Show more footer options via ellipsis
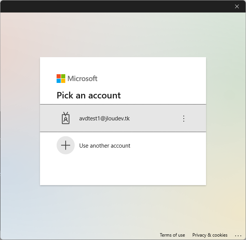Viewport: 246px width, 240px height. (238, 235)
